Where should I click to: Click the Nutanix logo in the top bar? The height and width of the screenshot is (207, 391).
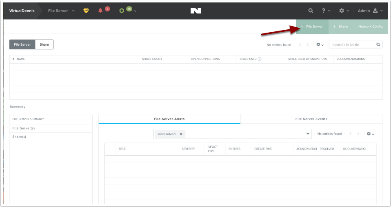click(x=196, y=11)
